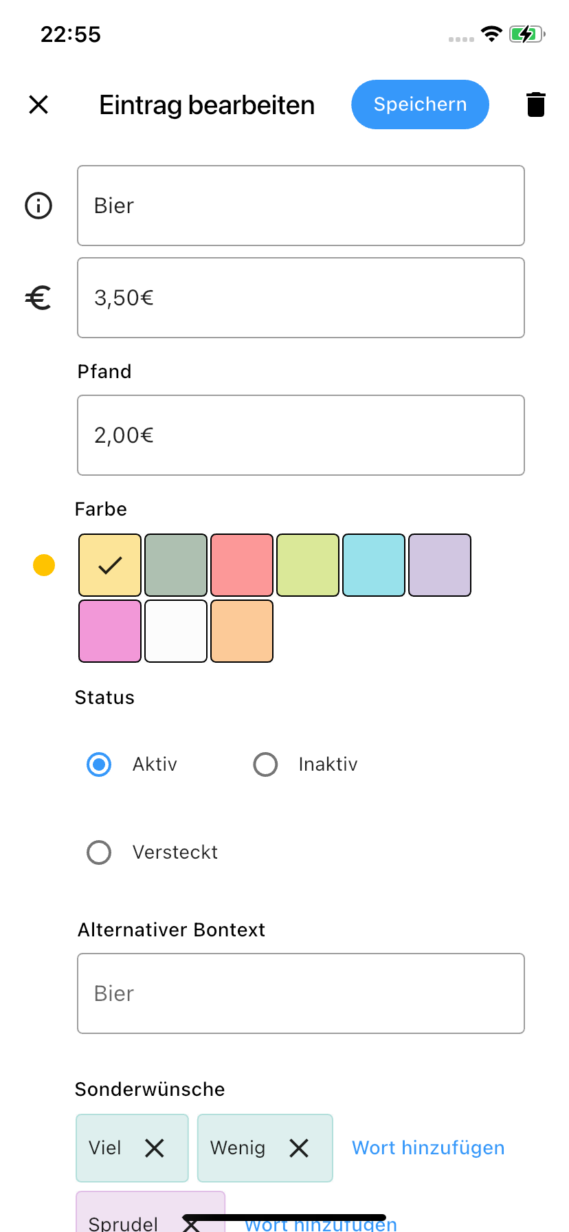Click Wort hinzufügen next to Wenig
569x1232 pixels.
[428, 1147]
